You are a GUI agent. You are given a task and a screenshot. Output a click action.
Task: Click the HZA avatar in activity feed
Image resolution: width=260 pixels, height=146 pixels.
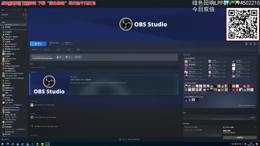[32, 105]
